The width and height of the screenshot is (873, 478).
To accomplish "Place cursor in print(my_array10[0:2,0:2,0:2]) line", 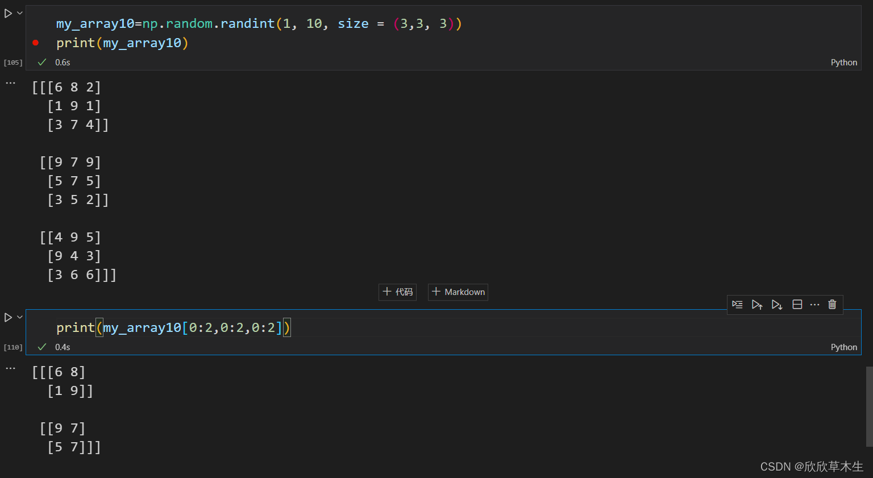I will coord(173,327).
